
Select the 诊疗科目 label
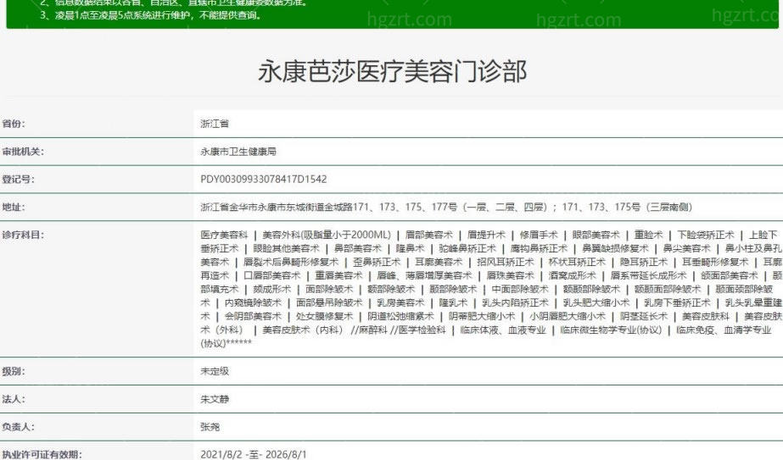click(23, 235)
